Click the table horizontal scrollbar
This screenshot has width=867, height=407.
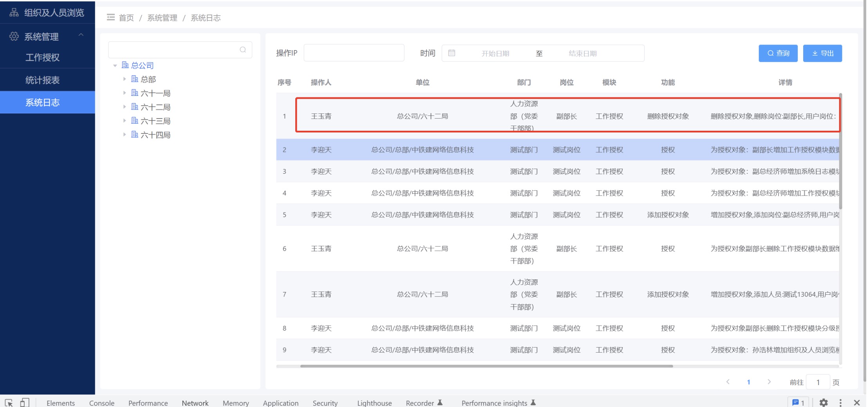click(x=486, y=366)
